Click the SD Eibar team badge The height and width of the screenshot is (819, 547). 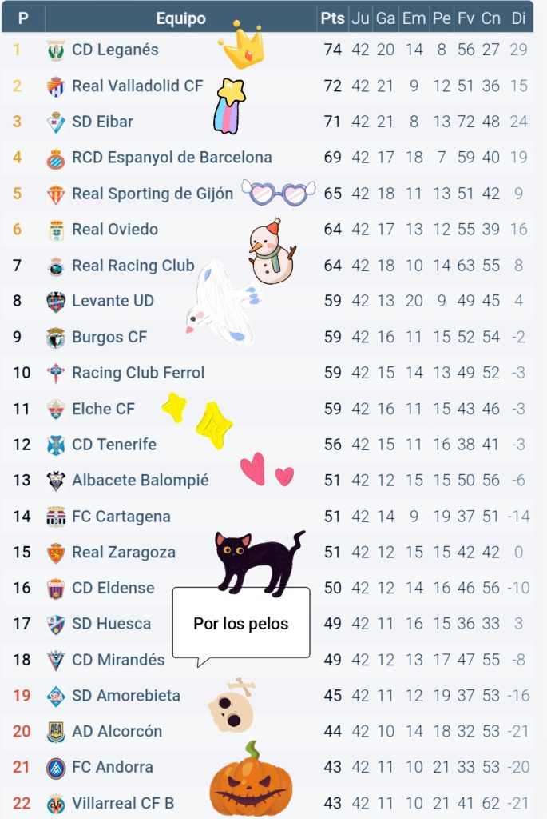[56, 122]
